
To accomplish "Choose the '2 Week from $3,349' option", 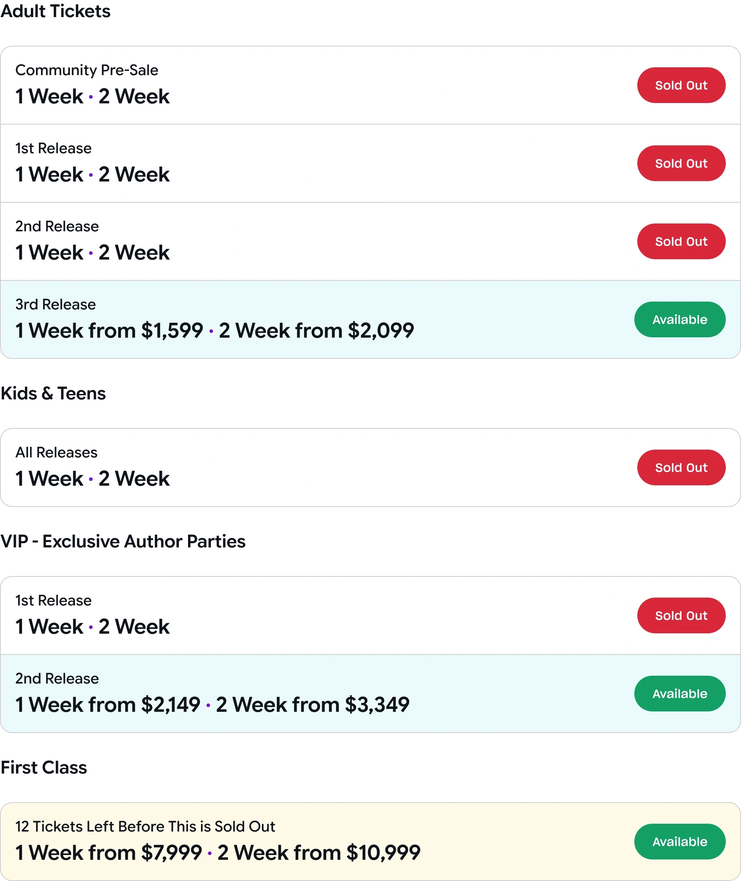I will click(313, 705).
